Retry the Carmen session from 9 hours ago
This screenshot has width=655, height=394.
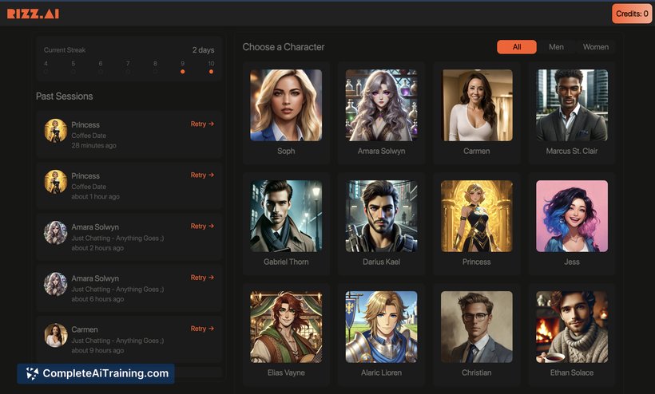coord(202,329)
